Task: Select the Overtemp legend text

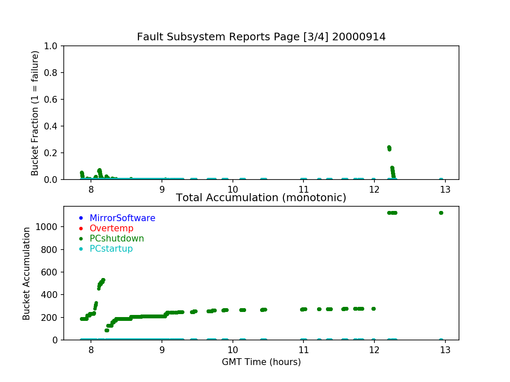Action: pyautogui.click(x=111, y=228)
